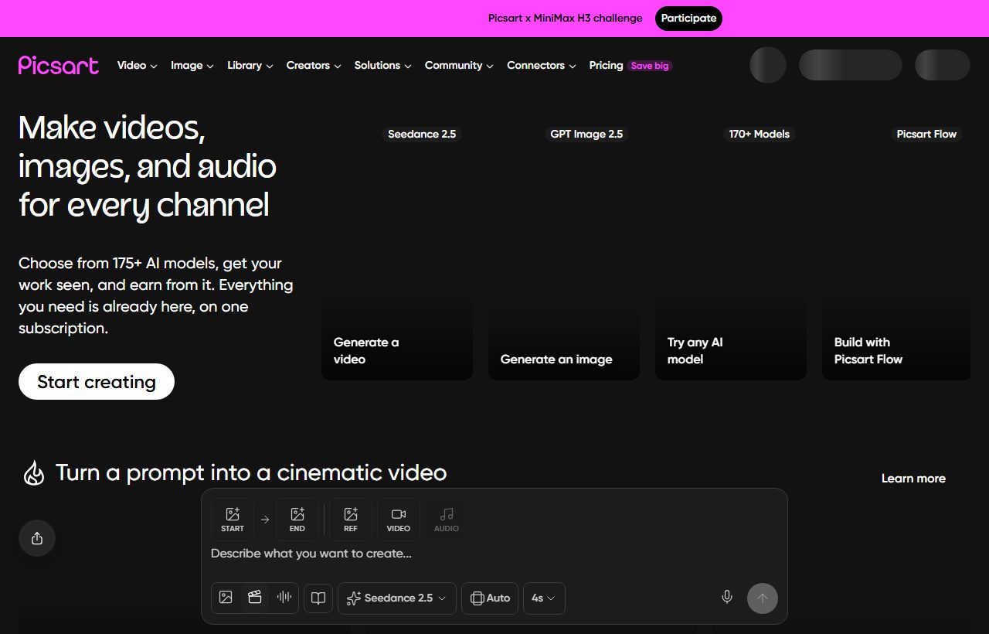Switch prompt box to audio mode
The height and width of the screenshot is (634, 989).
pyautogui.click(x=284, y=598)
